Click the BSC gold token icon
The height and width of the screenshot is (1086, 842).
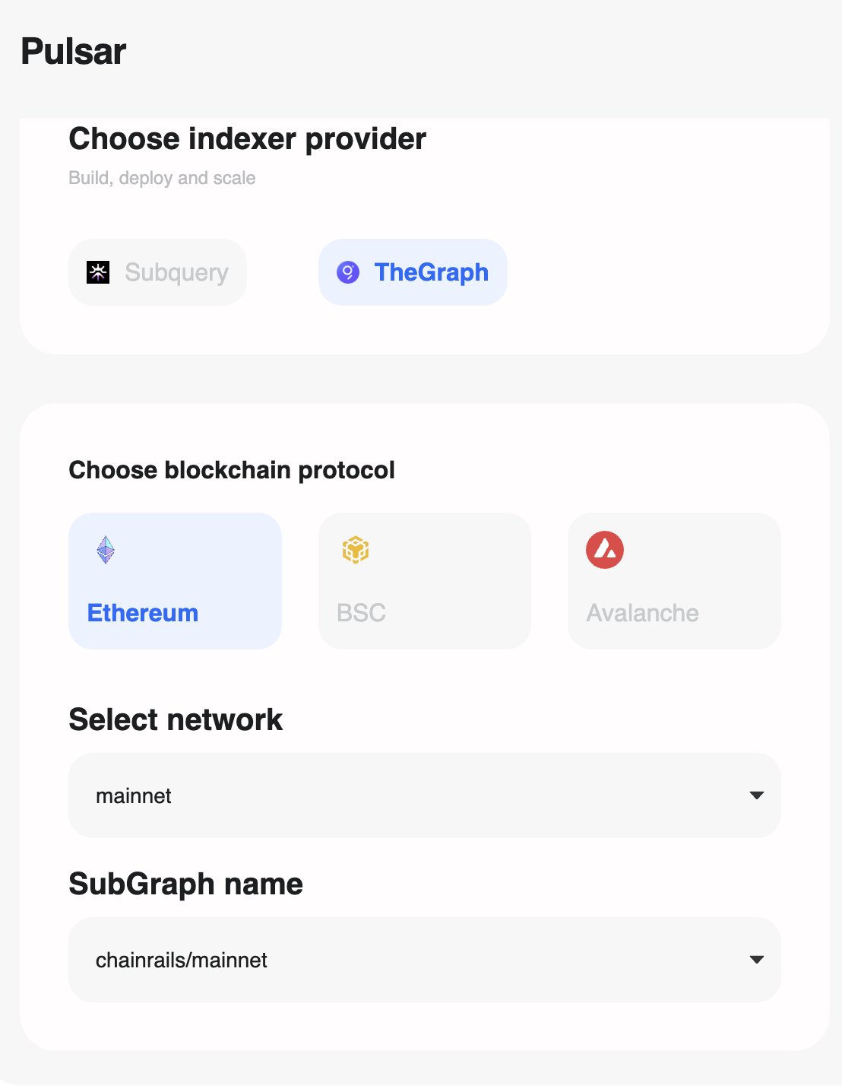pos(355,549)
